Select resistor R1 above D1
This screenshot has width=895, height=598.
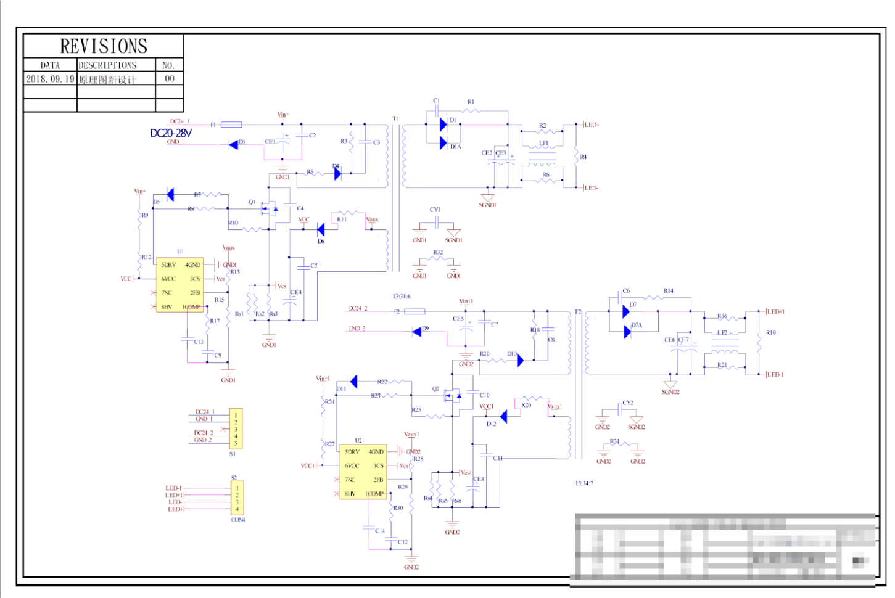coord(471,111)
